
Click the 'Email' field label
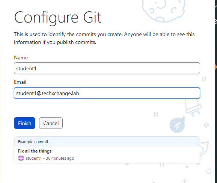pos(20,82)
